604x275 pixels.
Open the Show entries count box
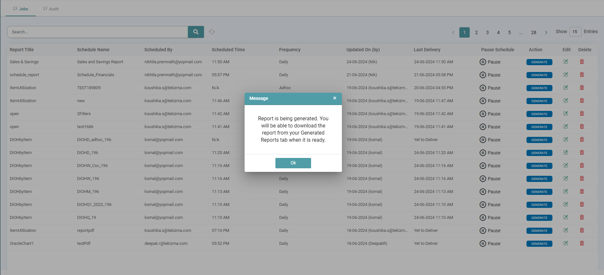pyautogui.click(x=575, y=32)
